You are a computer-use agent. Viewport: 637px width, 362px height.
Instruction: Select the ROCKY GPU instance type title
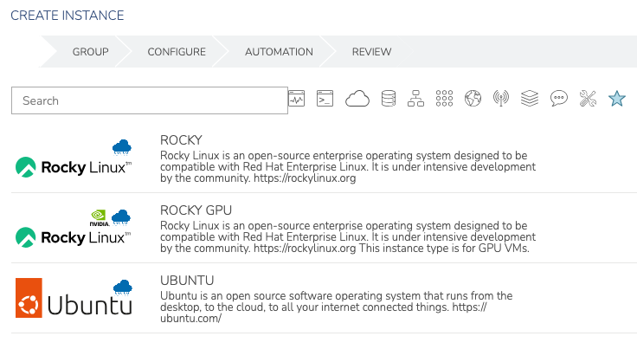click(x=196, y=210)
